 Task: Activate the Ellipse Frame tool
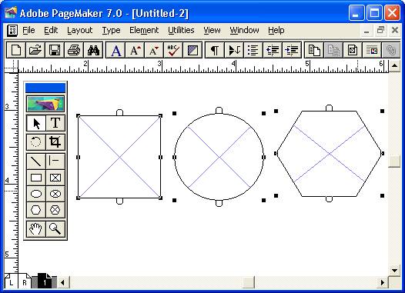(55, 194)
